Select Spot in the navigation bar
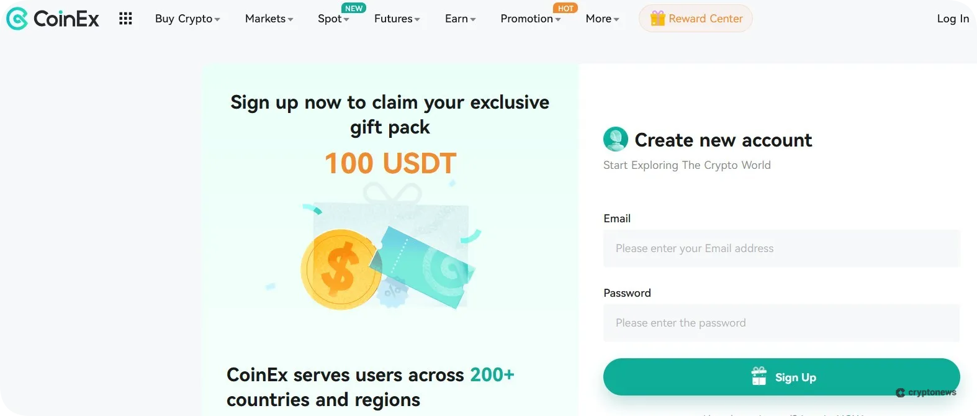Viewport: 977px width, 416px height. 328,19
